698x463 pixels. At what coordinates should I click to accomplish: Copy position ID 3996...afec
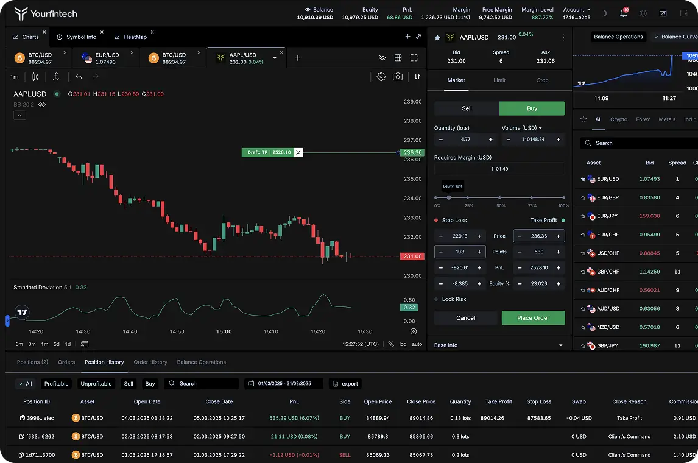(23, 418)
